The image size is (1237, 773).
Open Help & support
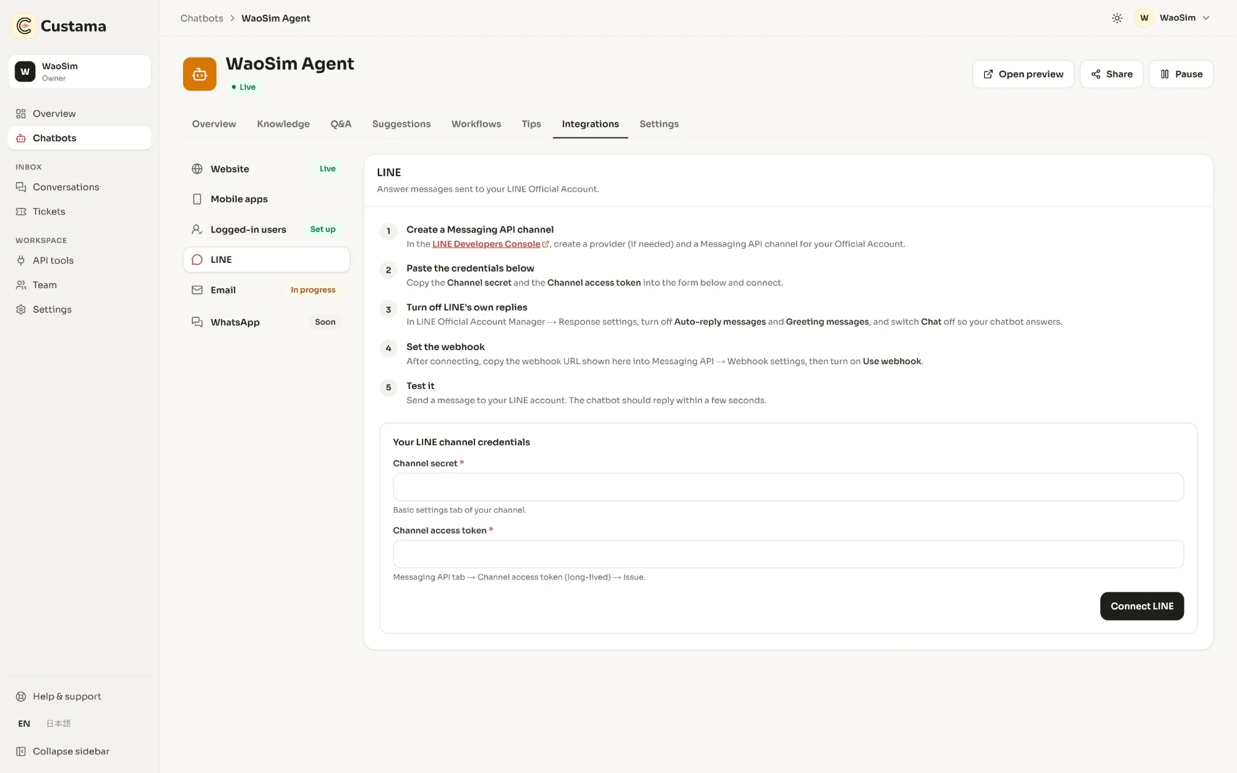pos(79,696)
